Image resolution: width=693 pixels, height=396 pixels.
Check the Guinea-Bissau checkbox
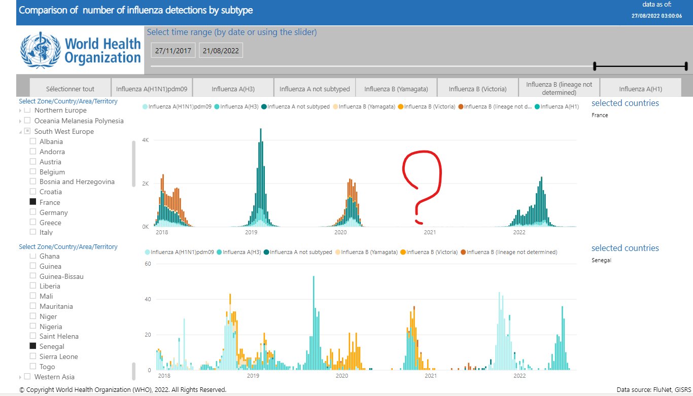(x=33, y=276)
